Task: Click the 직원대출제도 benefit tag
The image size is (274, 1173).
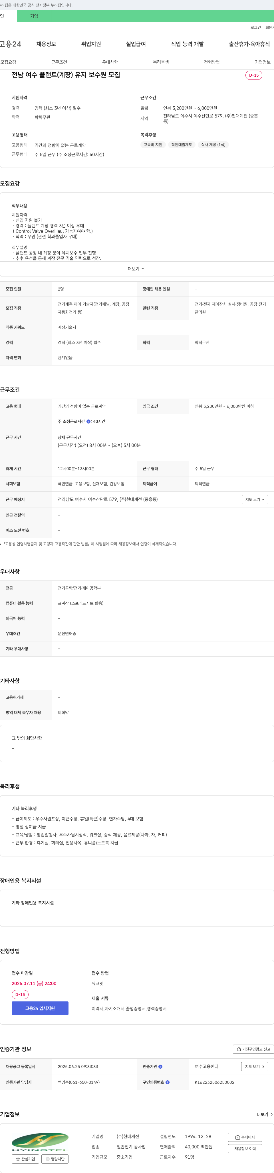Action: [182, 145]
